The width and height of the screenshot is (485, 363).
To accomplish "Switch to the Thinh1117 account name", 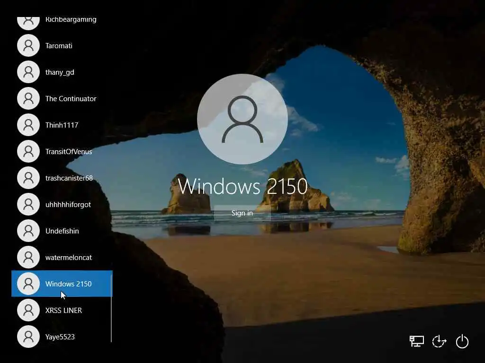I will pyautogui.click(x=62, y=125).
